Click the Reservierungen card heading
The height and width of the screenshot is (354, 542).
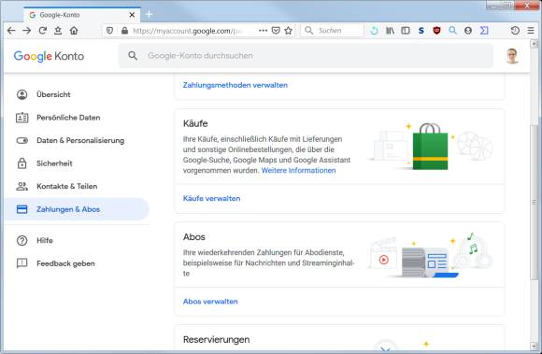click(x=216, y=339)
